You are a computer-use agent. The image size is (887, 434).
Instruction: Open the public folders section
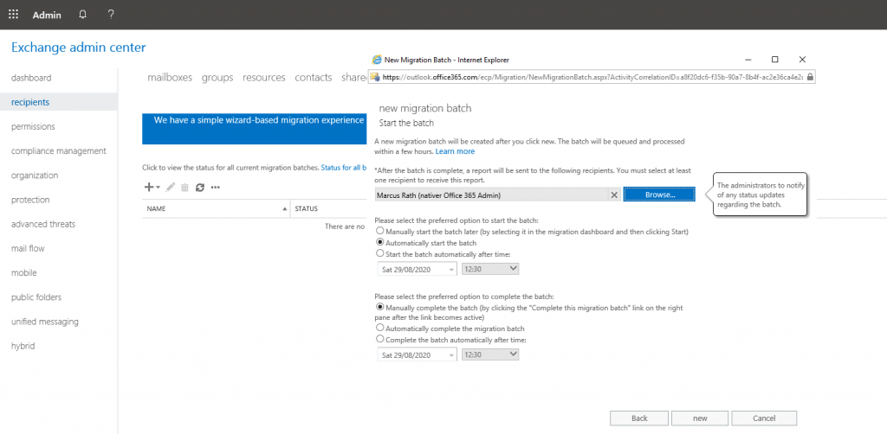tap(36, 297)
